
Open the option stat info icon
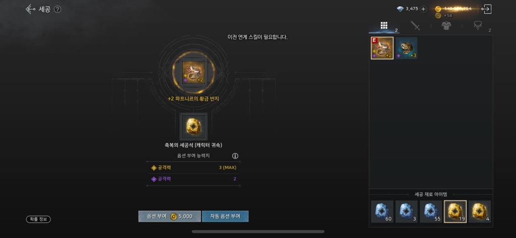[x=235, y=156]
